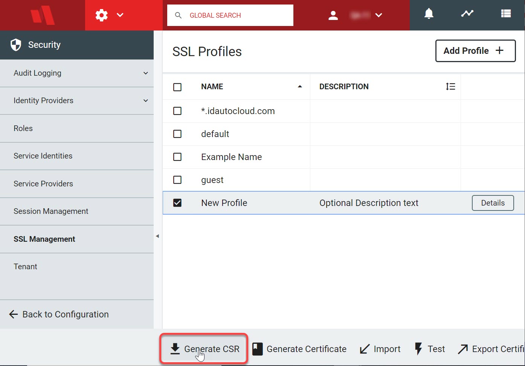Image resolution: width=525 pixels, height=366 pixels.
Task: Toggle row density icon in Description header
Action: 450,87
